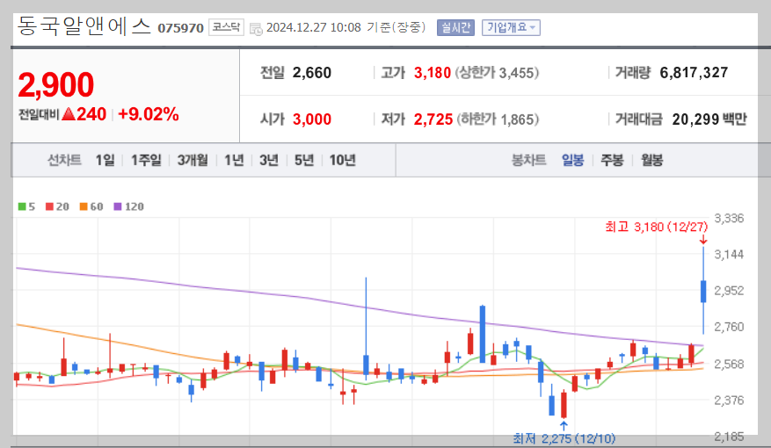Click the red 20-day average legend swatch
This screenshot has width=771, height=448.
point(49,206)
